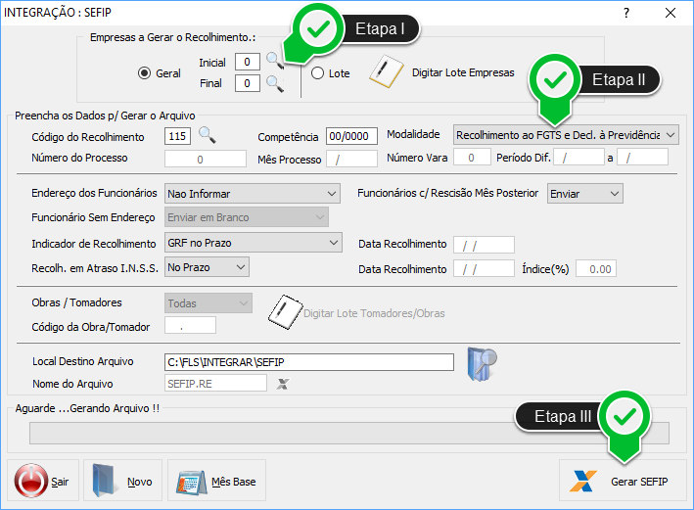The width and height of the screenshot is (694, 510).
Task: Open the Mês Base calendar button
Action: point(216,482)
